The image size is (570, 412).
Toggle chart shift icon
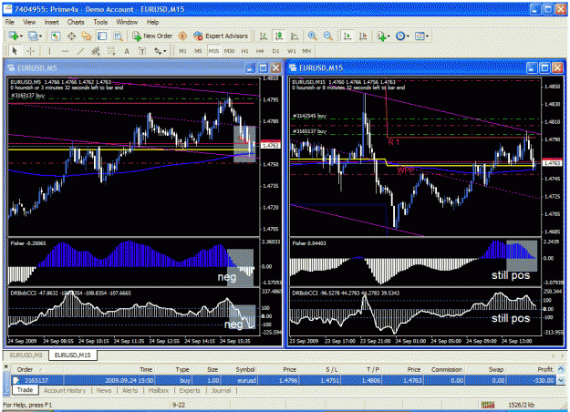tap(363, 36)
